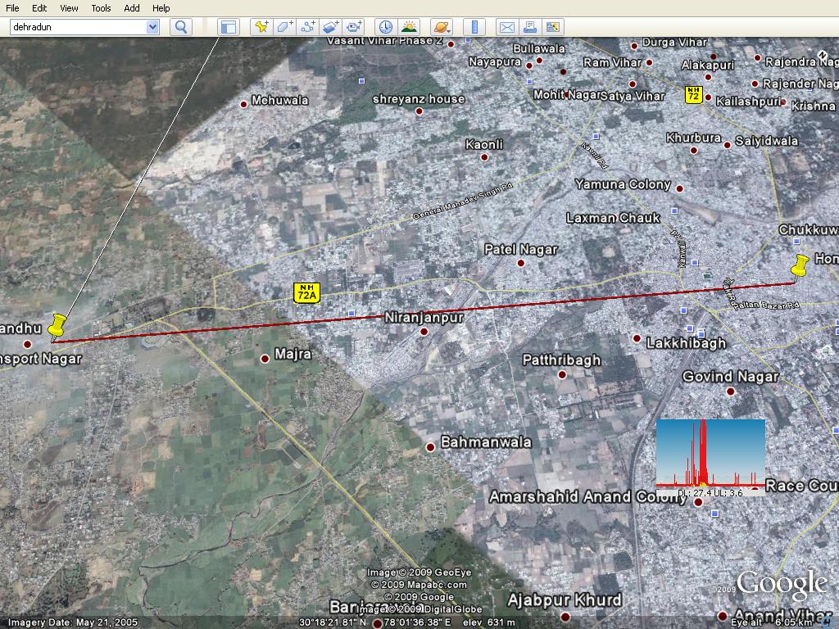Email the view with envelope icon
839x629 pixels.
pyautogui.click(x=507, y=27)
